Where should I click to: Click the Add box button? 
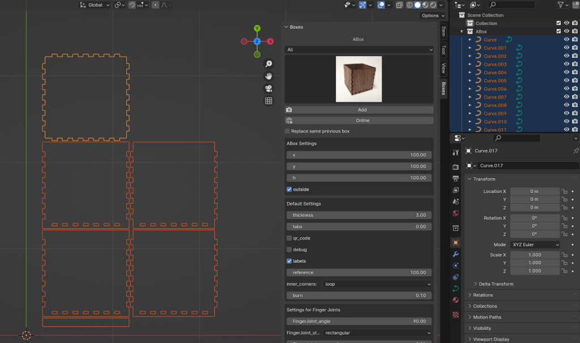pyautogui.click(x=362, y=110)
